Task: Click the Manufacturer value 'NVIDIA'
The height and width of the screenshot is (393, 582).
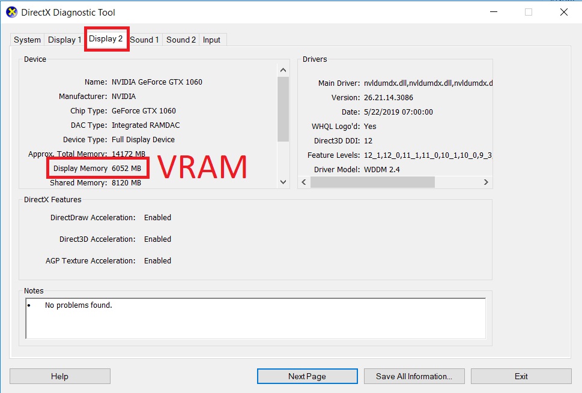Action: click(124, 97)
